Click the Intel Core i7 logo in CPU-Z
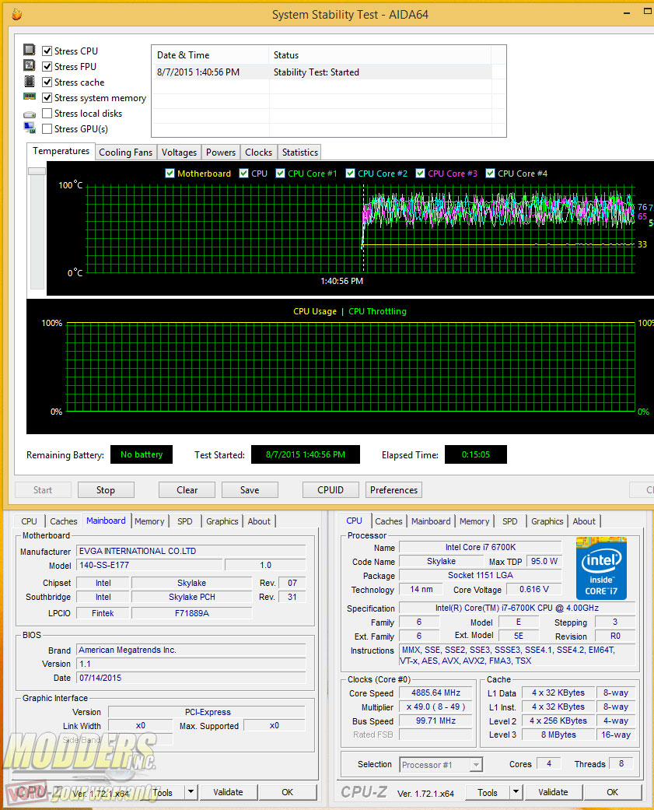654x810 pixels. [x=601, y=568]
